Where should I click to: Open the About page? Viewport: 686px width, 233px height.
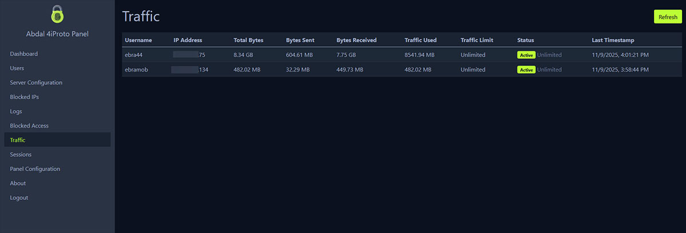[x=18, y=184]
